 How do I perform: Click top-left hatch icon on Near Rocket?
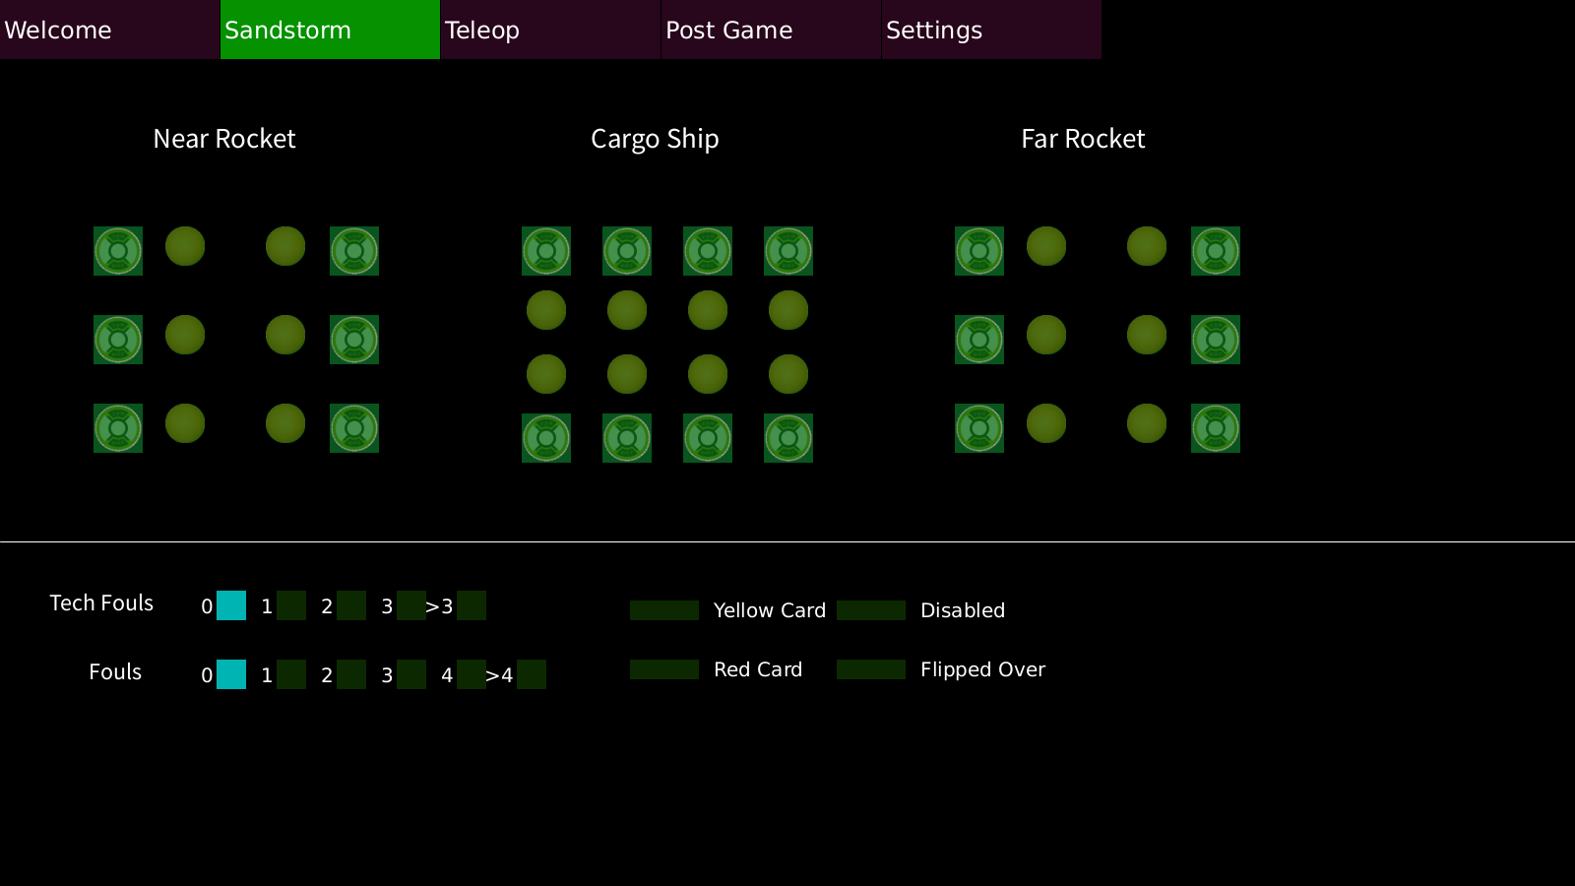click(118, 251)
